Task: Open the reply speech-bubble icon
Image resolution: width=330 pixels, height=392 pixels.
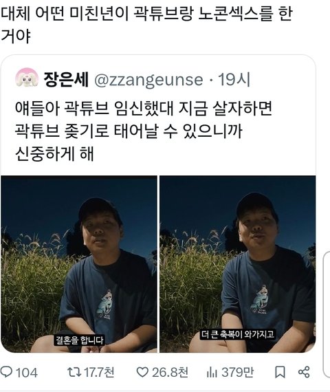Action: [x=6, y=372]
